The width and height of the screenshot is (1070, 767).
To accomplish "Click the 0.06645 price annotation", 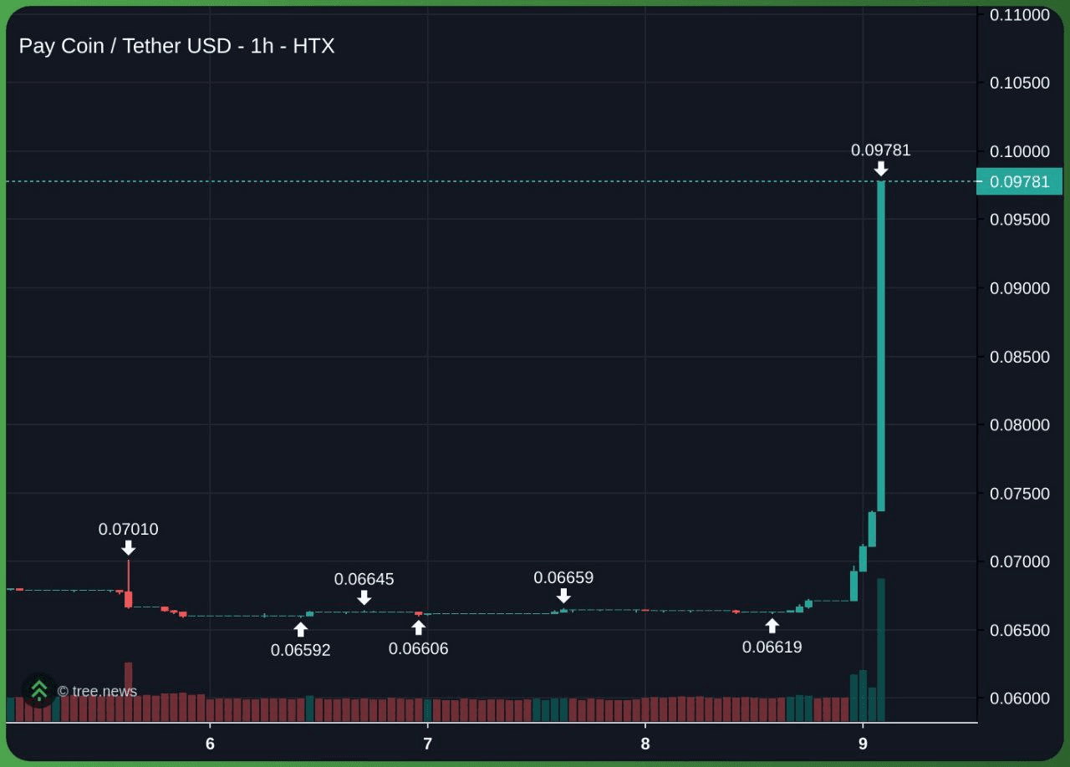I will point(364,579).
